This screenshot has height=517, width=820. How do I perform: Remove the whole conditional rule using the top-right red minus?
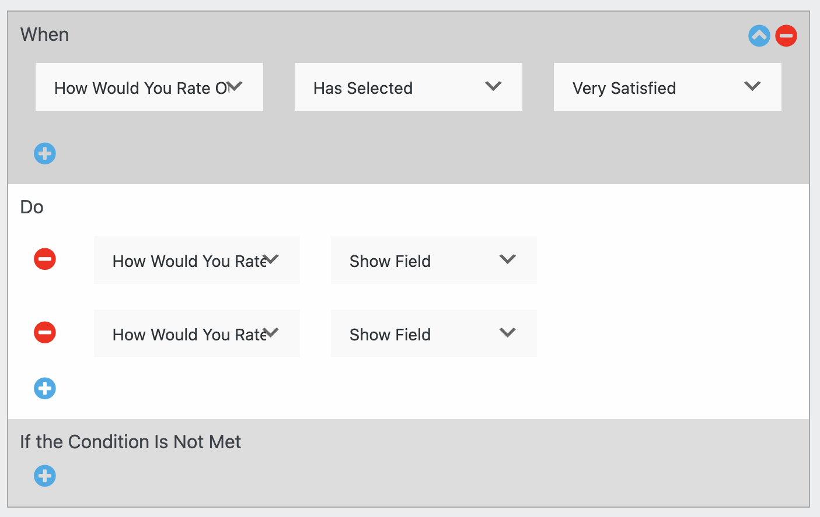pos(786,36)
